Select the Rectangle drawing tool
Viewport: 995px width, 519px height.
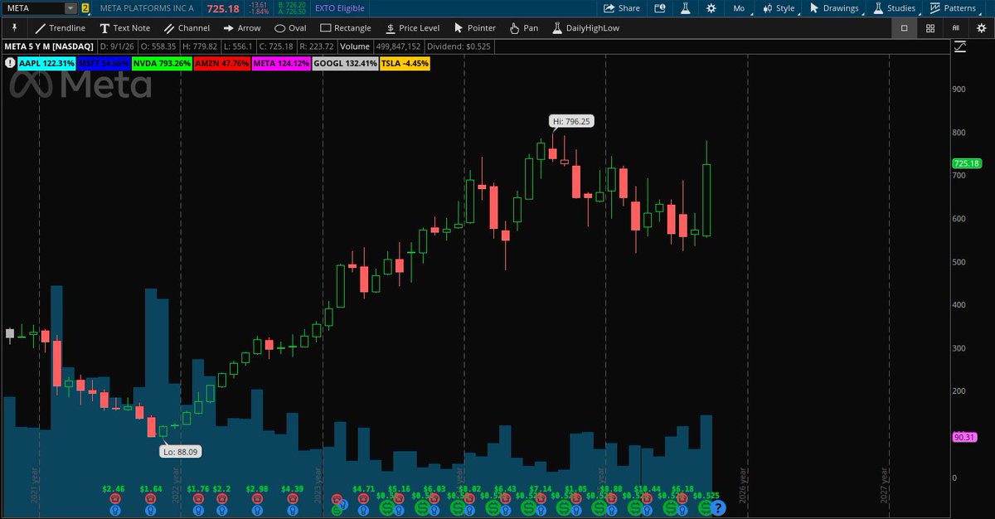point(346,28)
